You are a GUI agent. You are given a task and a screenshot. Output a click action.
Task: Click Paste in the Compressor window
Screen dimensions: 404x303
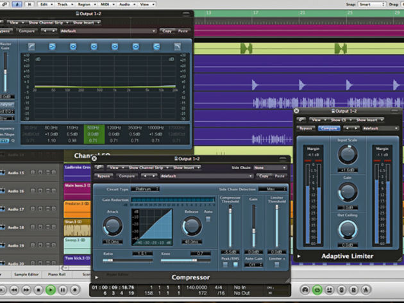click(280, 176)
